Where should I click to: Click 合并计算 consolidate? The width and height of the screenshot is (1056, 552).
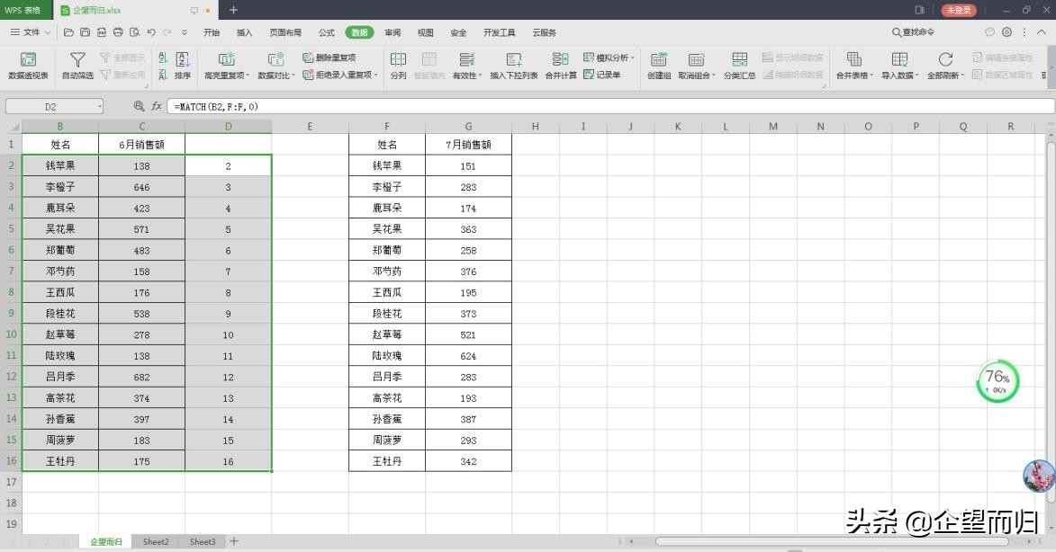coord(560,66)
